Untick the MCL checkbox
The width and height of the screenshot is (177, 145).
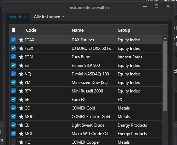point(13,133)
